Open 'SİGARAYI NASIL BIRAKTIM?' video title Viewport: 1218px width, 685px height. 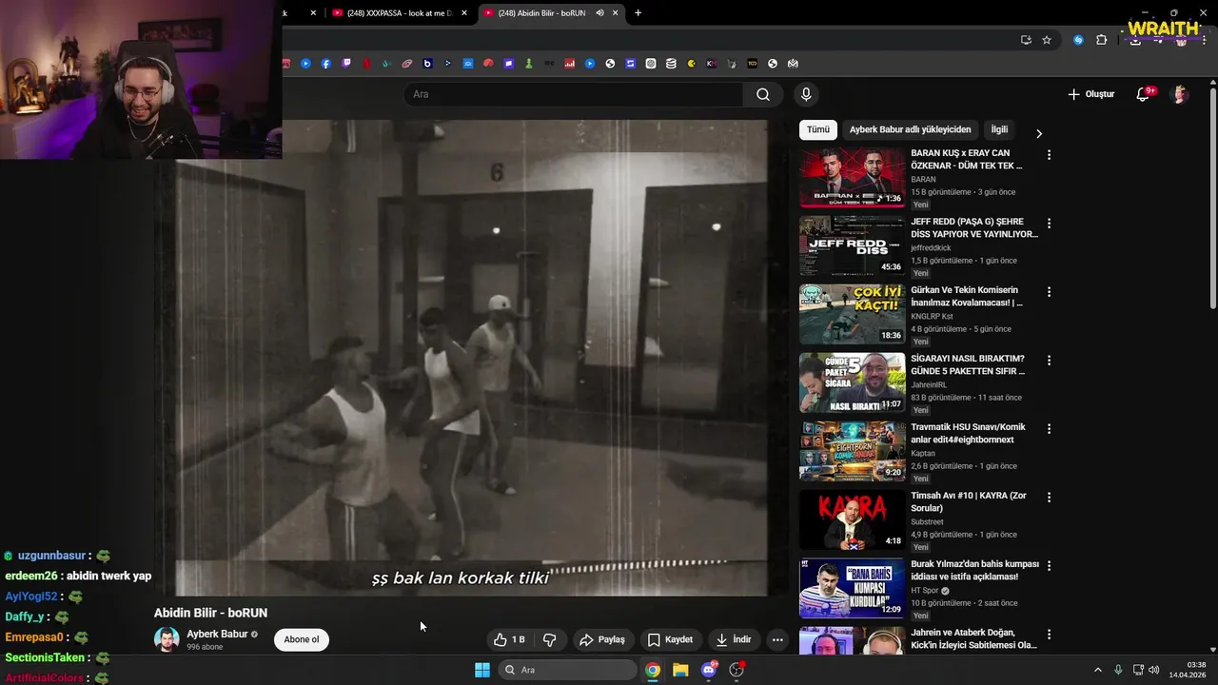[x=968, y=364]
